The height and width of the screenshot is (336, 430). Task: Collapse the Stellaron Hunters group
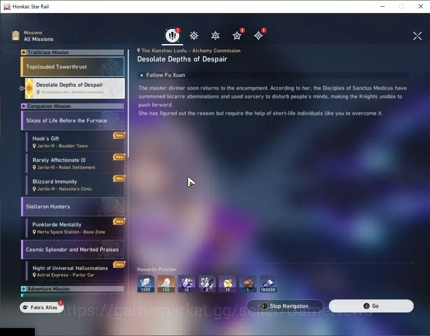(x=72, y=207)
